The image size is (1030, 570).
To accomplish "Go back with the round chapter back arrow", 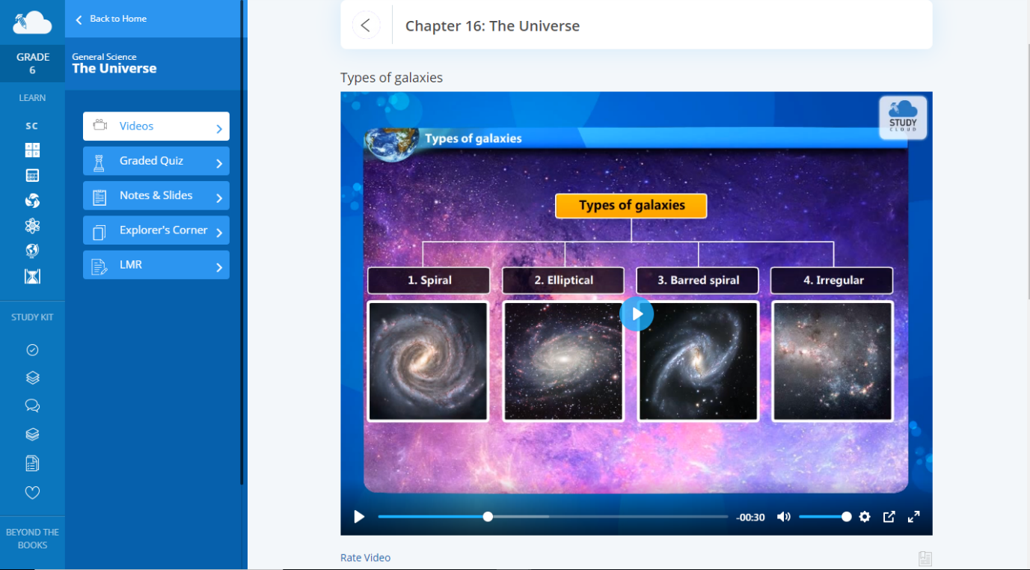I will (366, 25).
